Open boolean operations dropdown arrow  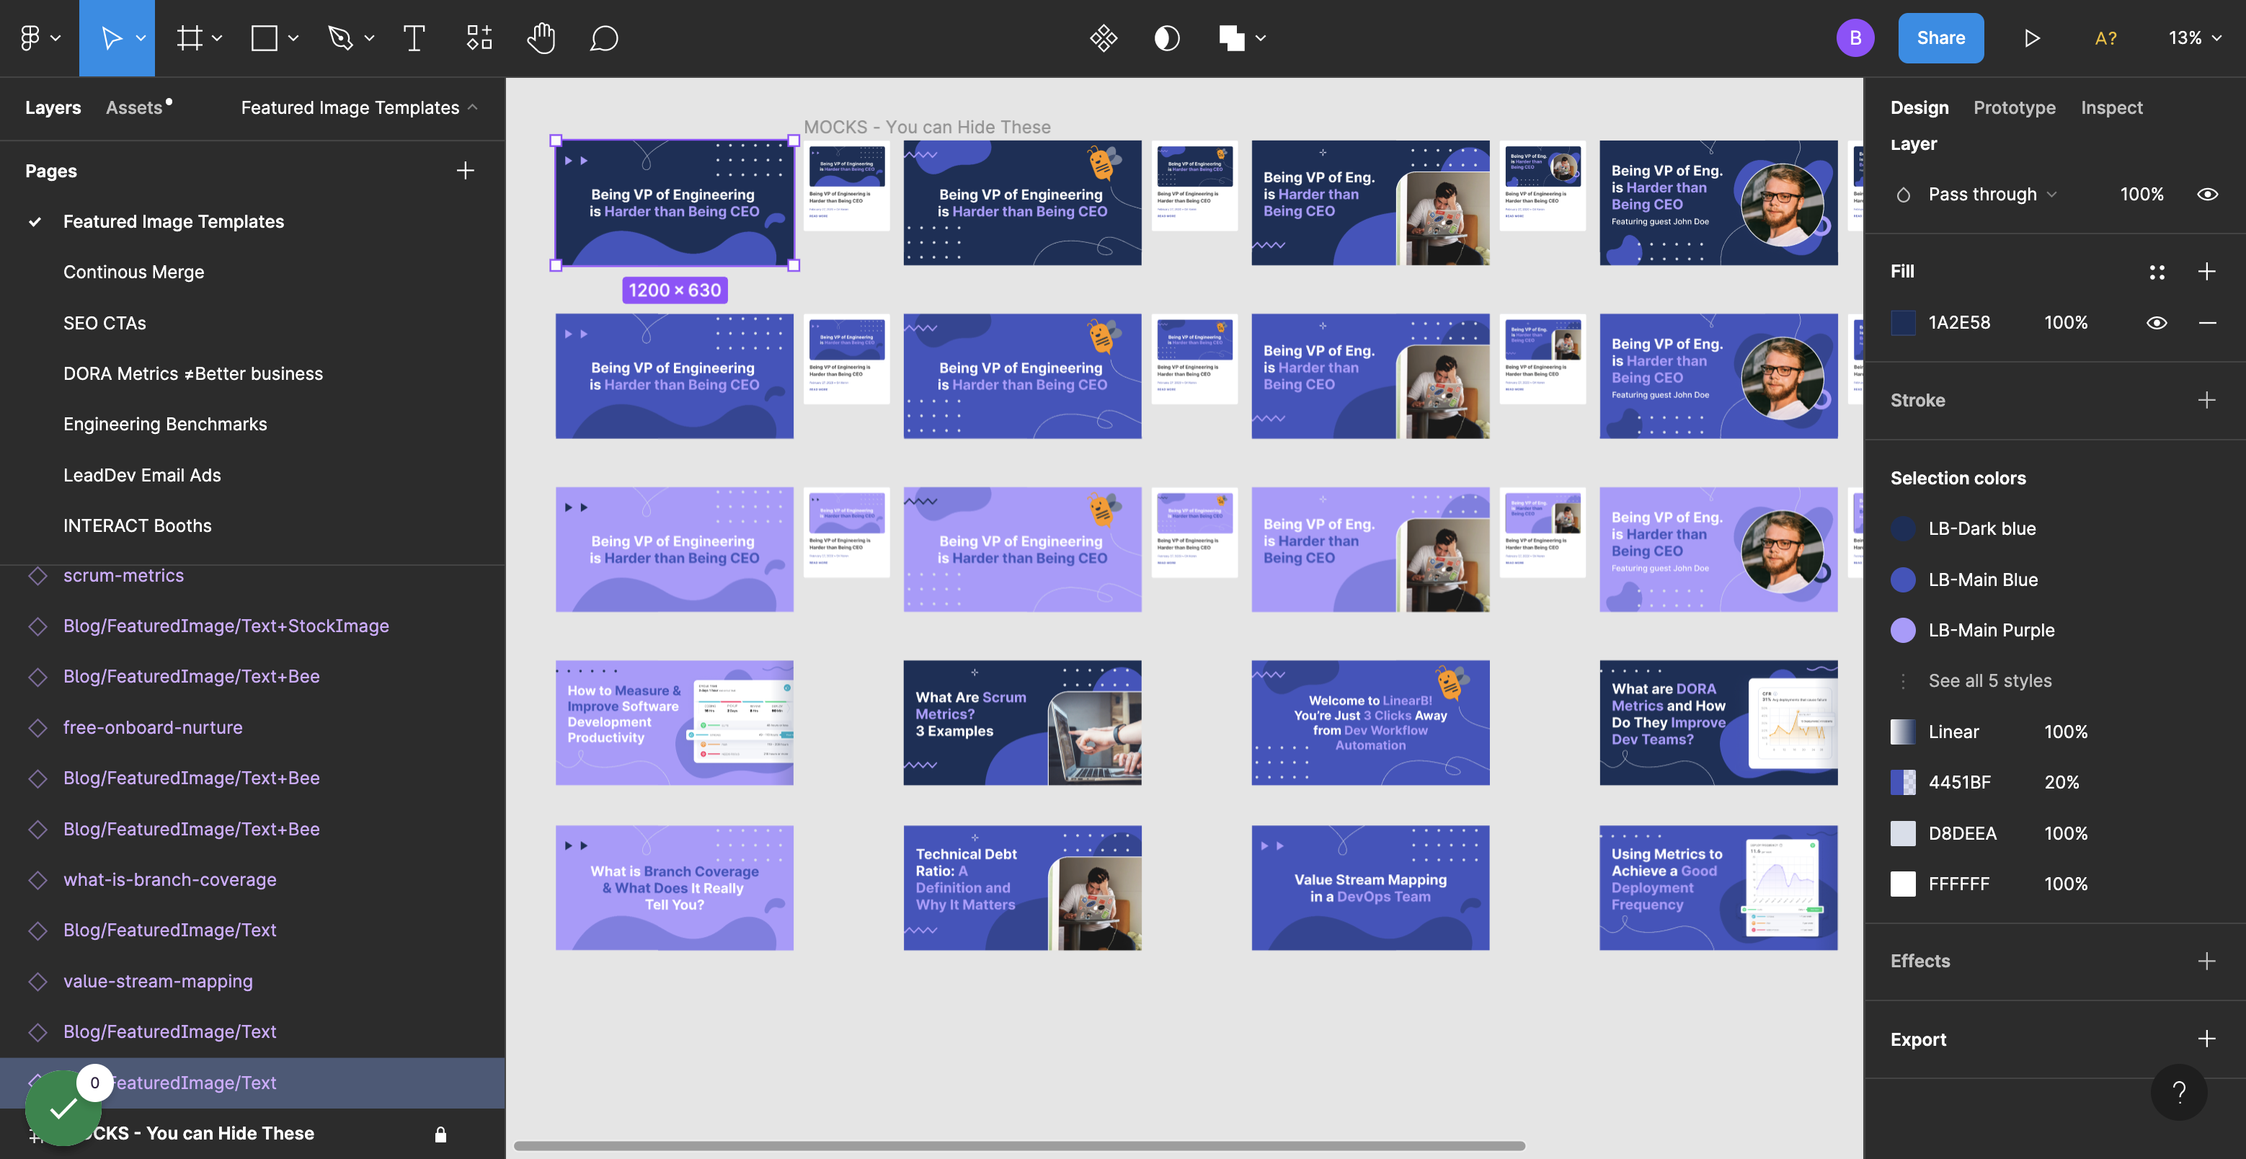click(1260, 38)
